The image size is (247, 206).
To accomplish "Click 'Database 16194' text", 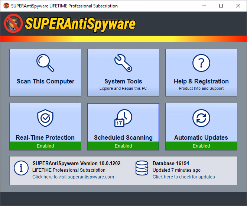I will point(171,163).
